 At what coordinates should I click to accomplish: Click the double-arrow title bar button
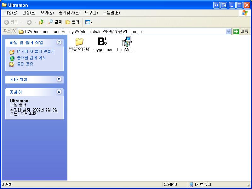click(x=216, y=5)
